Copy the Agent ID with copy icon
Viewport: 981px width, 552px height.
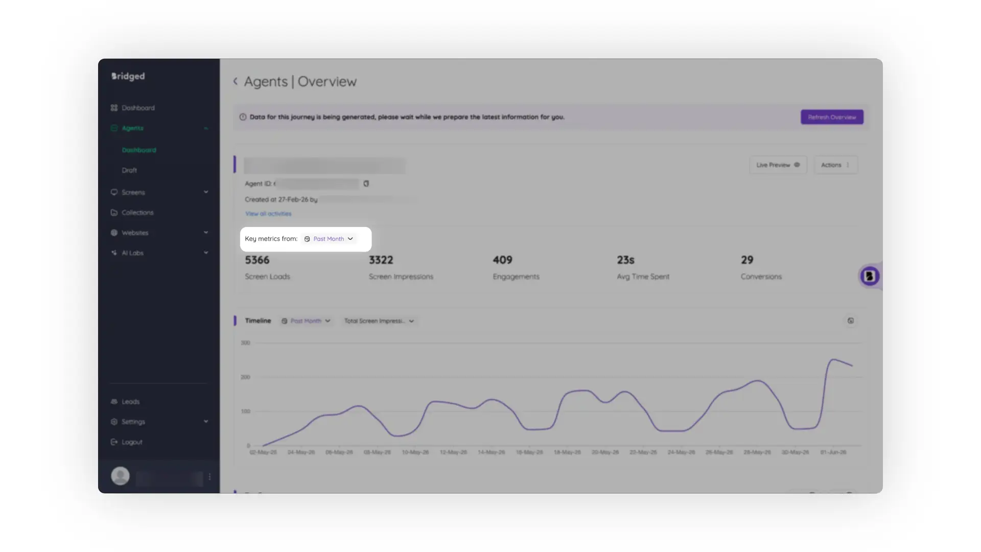[x=366, y=183]
